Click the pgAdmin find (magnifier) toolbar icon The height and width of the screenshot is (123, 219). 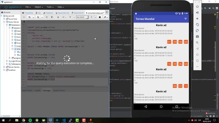tap(38, 17)
